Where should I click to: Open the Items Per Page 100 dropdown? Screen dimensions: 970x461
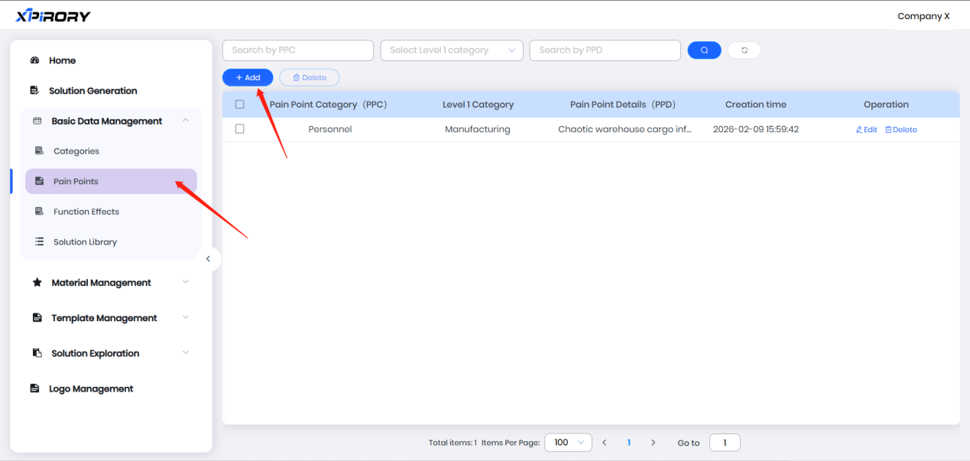568,443
